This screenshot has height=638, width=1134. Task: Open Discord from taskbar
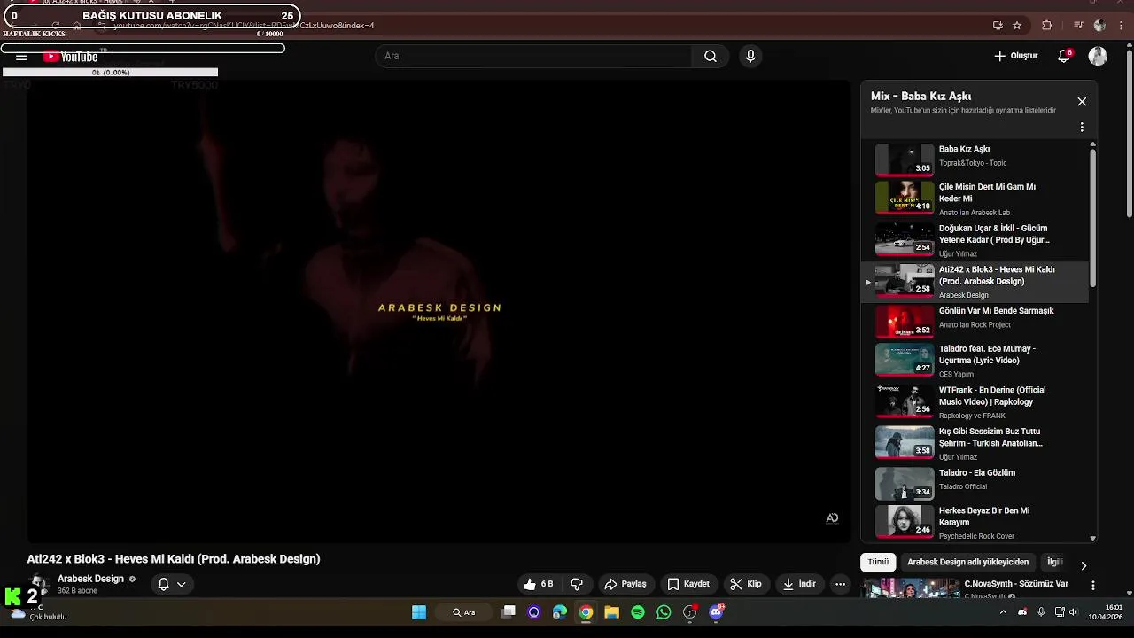pos(716,612)
